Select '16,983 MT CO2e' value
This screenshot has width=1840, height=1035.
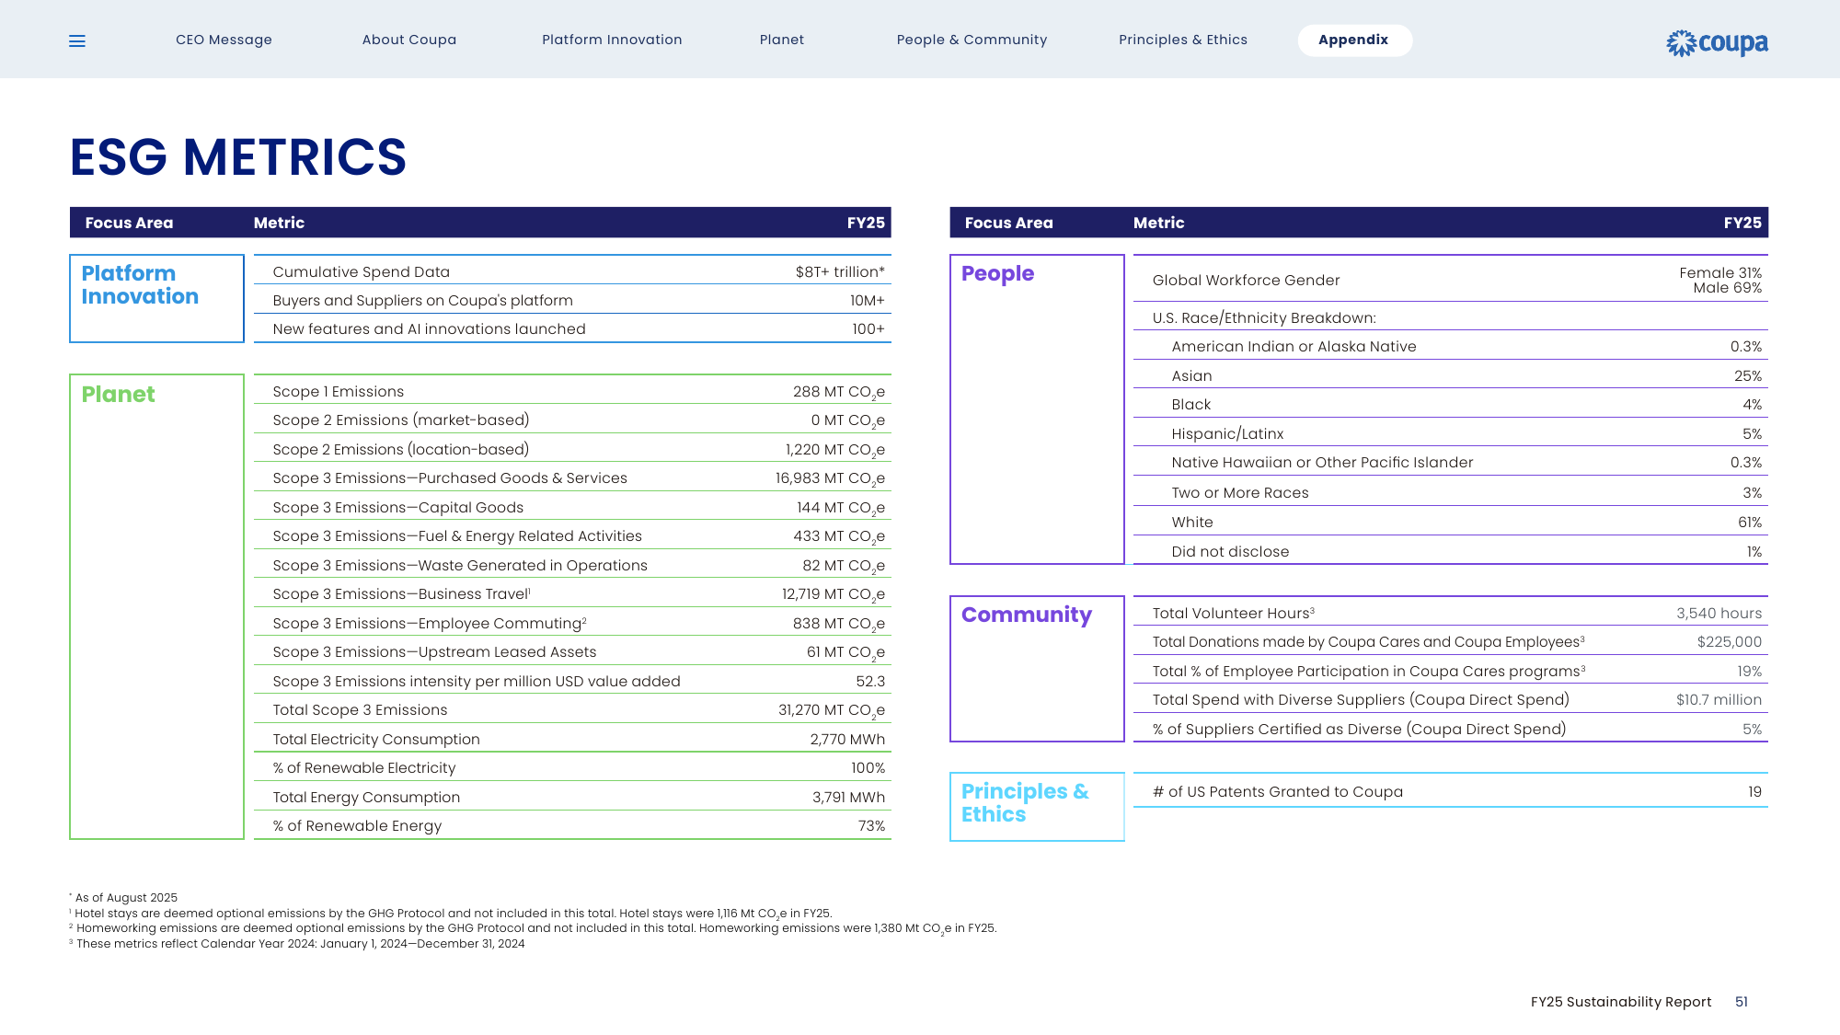pyautogui.click(x=830, y=478)
